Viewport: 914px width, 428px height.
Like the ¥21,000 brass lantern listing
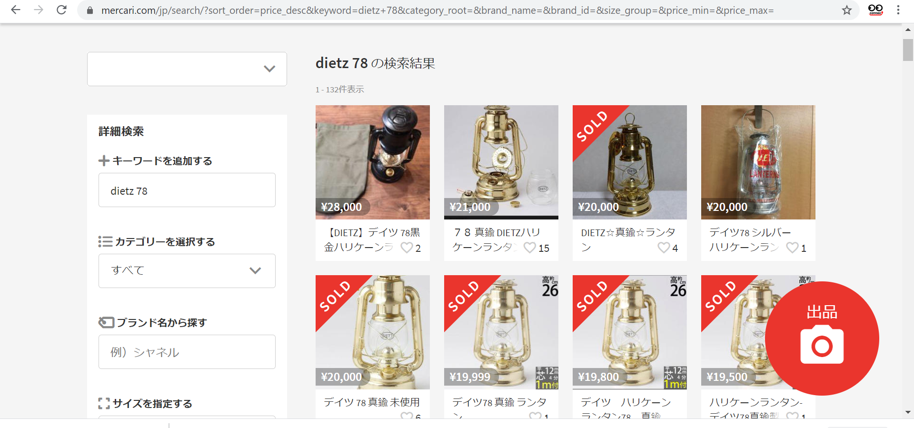(x=530, y=248)
